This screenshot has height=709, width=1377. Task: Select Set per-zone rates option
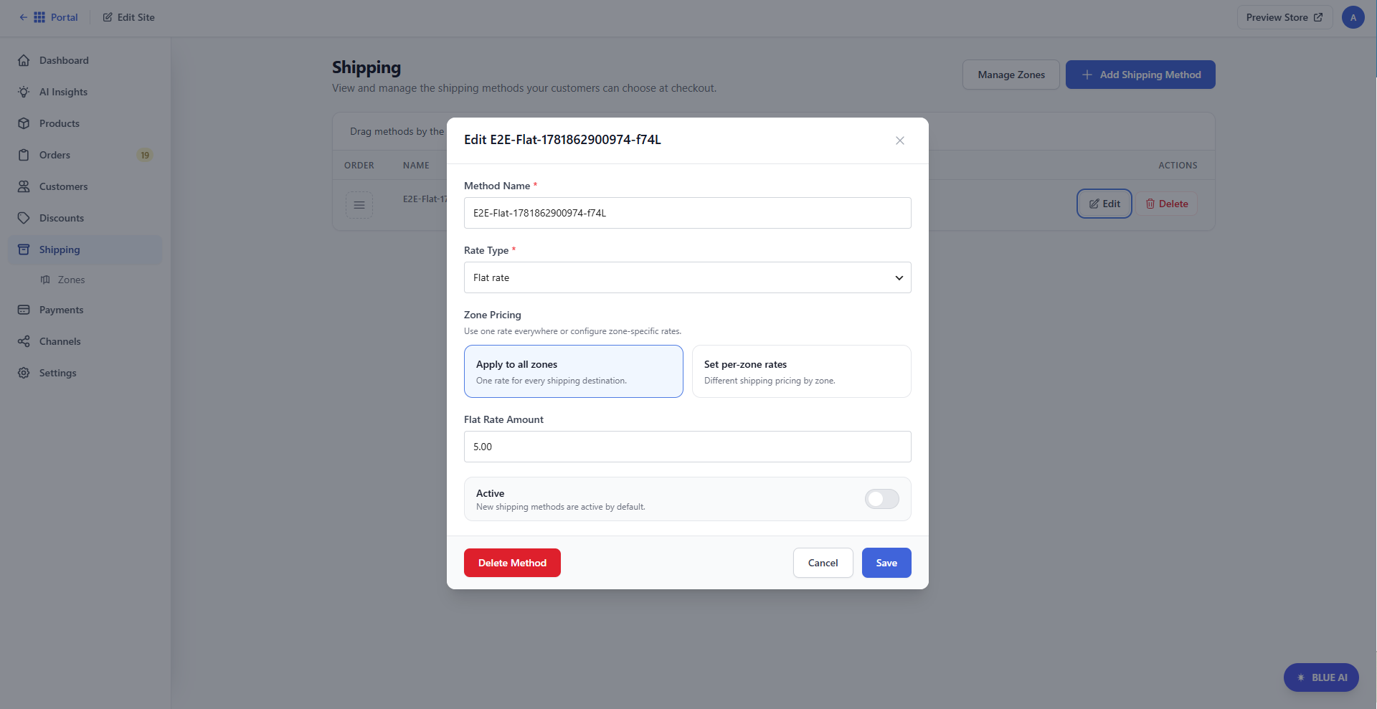[x=802, y=371]
